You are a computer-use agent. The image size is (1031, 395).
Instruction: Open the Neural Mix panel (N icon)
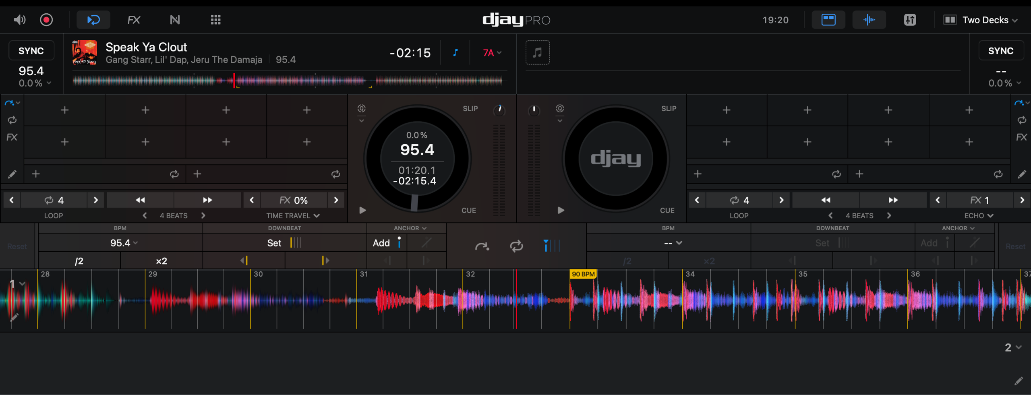pos(175,20)
